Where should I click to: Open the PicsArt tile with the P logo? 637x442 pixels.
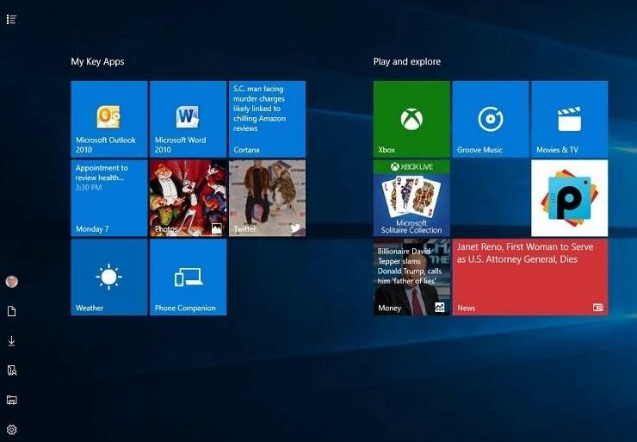coord(570,198)
